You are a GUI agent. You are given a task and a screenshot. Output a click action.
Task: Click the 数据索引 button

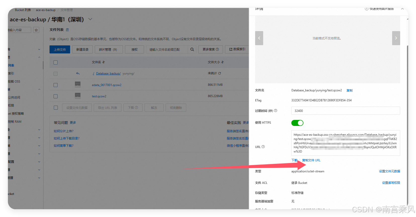(237, 49)
